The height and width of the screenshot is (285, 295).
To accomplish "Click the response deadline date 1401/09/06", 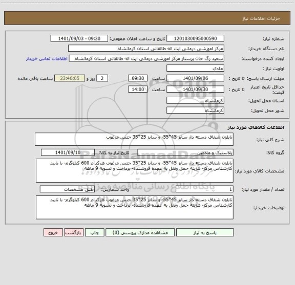I will point(195,78).
